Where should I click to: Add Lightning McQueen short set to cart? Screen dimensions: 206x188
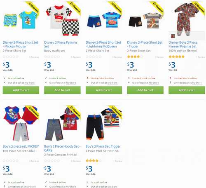(x=104, y=90)
